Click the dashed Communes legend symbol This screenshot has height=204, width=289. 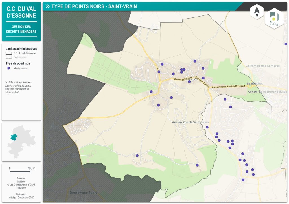coord(9,57)
